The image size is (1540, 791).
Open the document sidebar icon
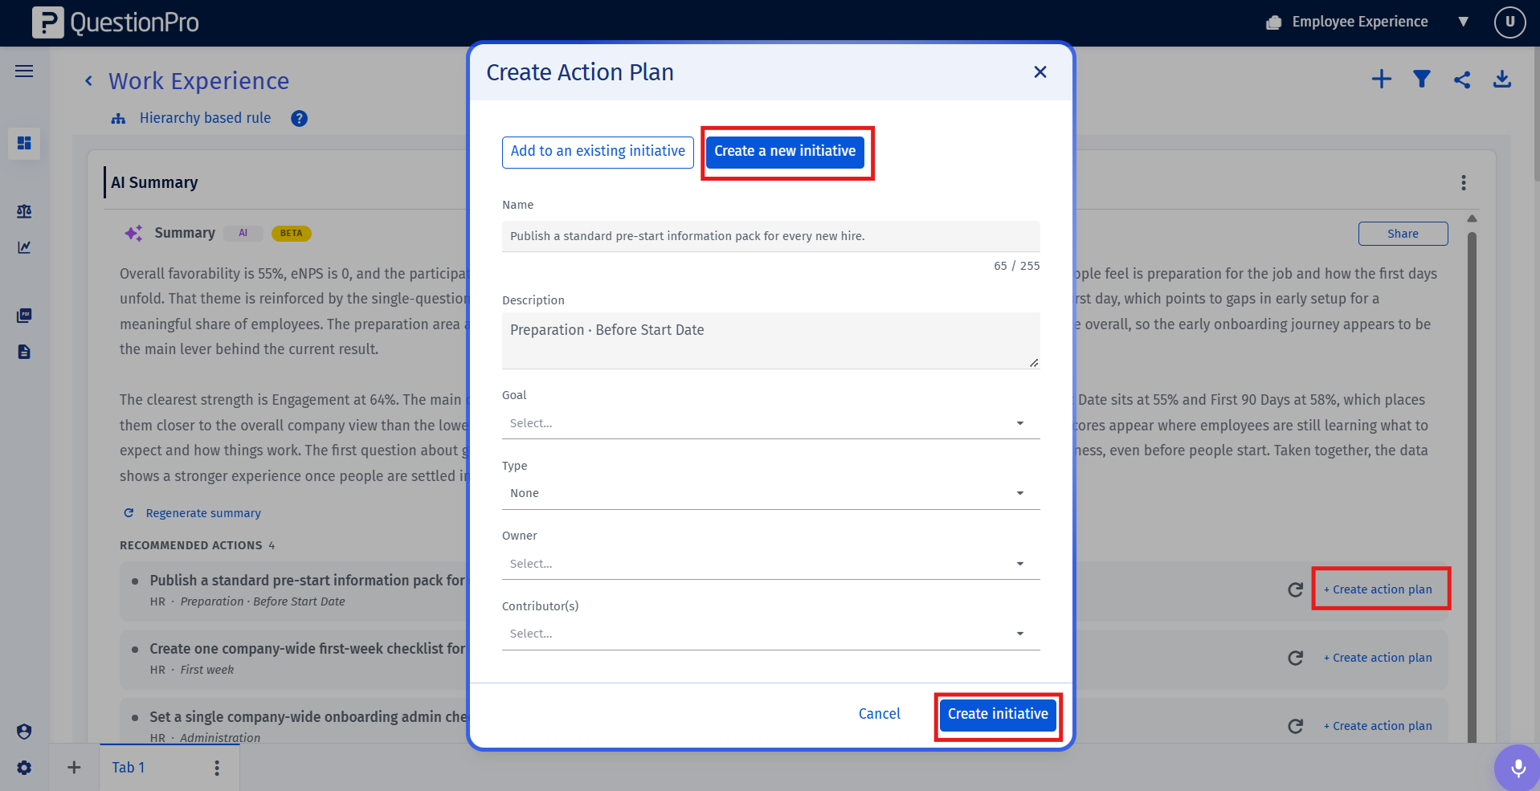pos(24,352)
